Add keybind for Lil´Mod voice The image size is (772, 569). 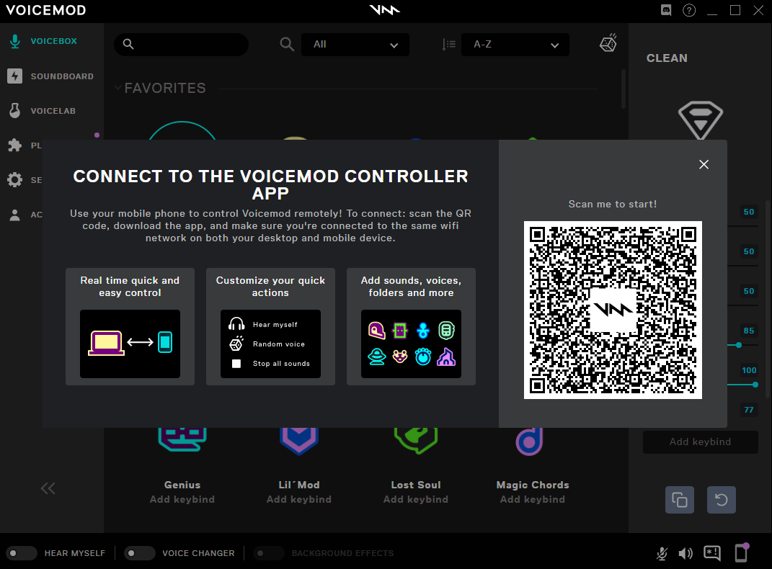(x=299, y=499)
